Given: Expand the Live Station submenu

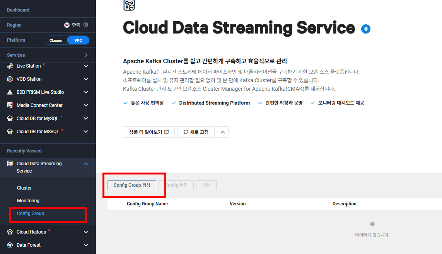Looking at the screenshot, I should (x=86, y=66).
